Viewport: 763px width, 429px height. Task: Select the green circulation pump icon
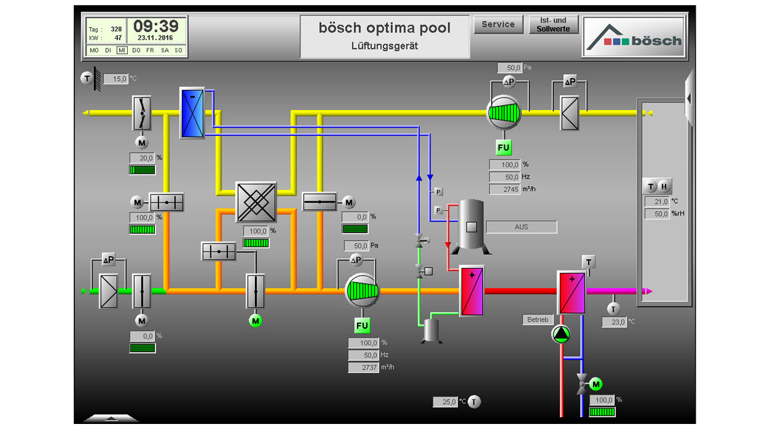[x=561, y=334]
